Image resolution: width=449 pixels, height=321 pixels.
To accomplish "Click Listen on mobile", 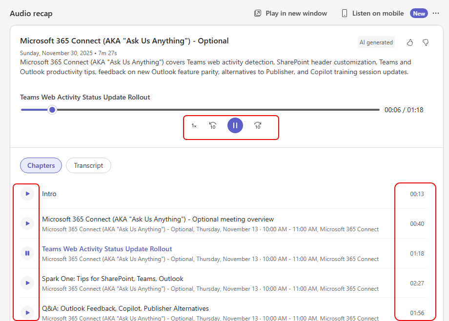I will click(372, 13).
